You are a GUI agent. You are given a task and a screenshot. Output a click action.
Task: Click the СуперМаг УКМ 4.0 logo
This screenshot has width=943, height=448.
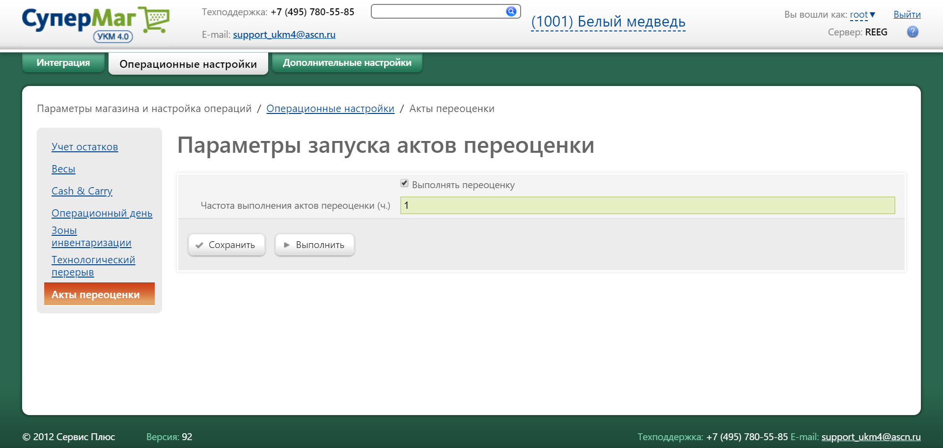96,24
